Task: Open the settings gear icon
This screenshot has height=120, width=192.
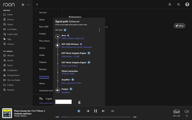Action: coord(23,5)
